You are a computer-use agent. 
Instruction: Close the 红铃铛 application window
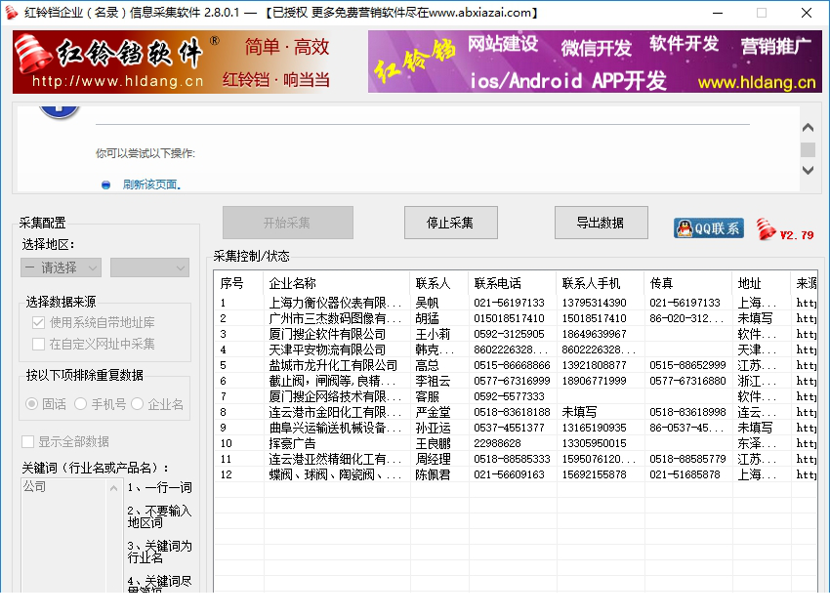[x=807, y=12]
